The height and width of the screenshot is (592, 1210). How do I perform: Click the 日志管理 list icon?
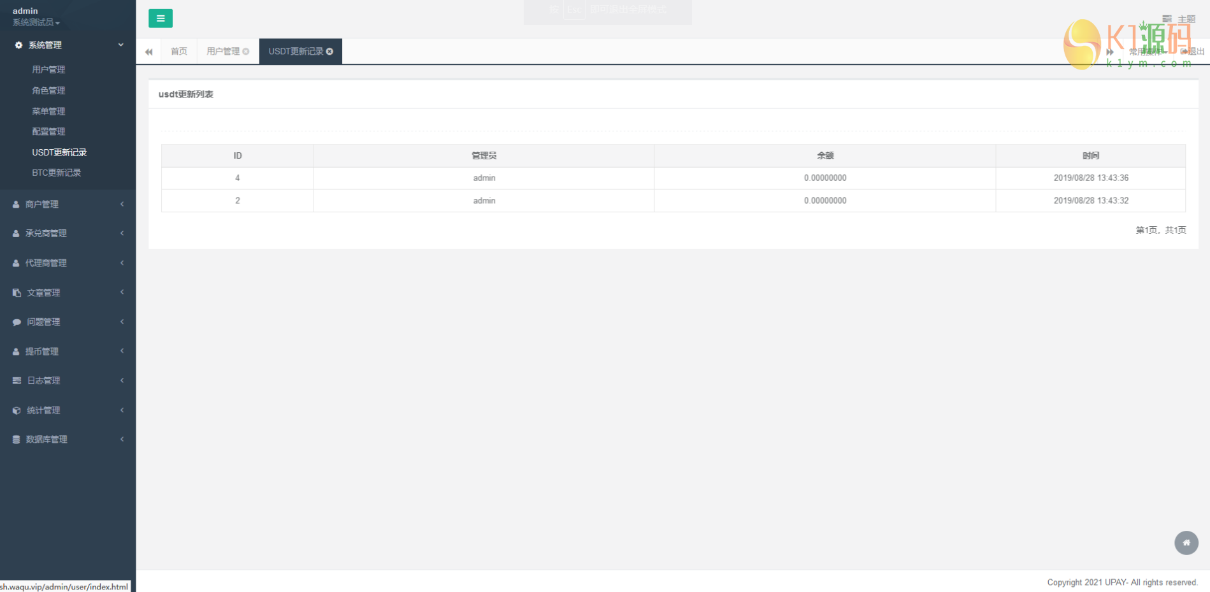17,380
